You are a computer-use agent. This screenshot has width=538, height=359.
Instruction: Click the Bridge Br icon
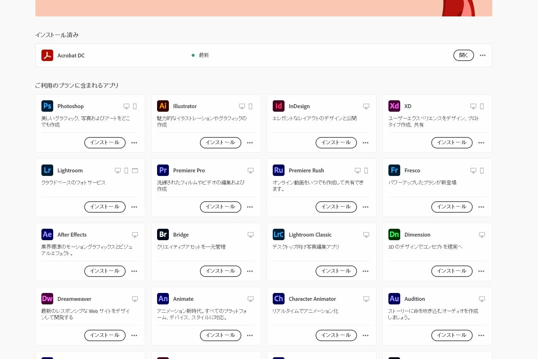coord(163,234)
